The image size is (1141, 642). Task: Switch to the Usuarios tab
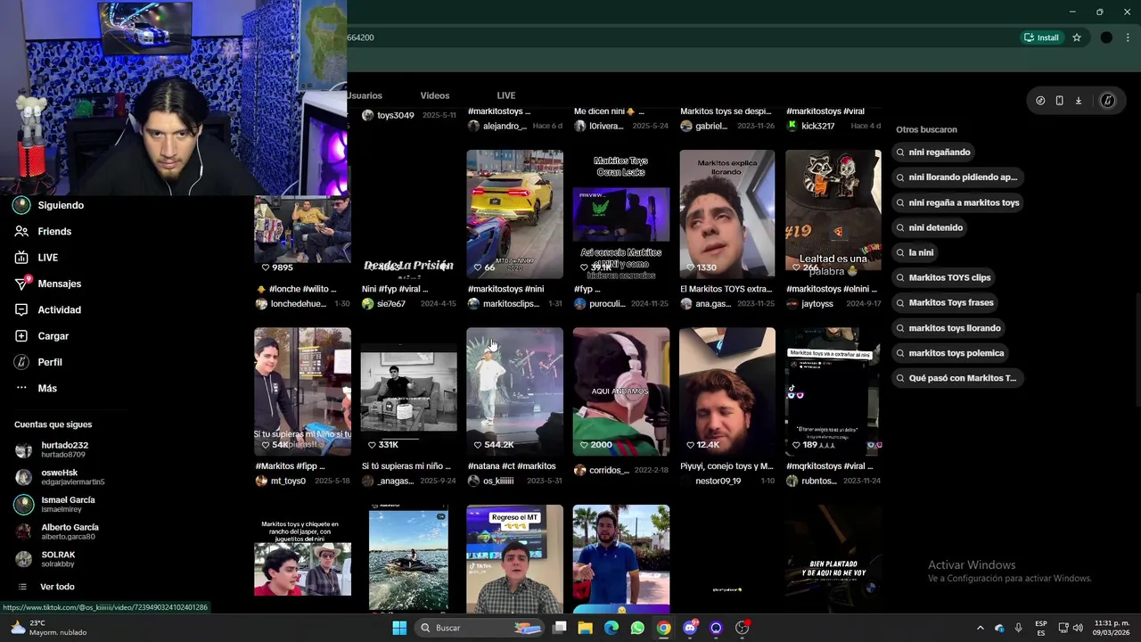tap(365, 95)
